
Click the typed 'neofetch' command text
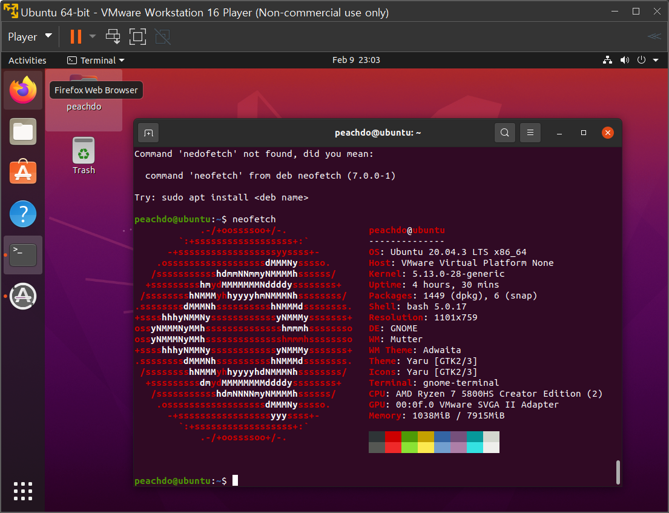click(254, 219)
